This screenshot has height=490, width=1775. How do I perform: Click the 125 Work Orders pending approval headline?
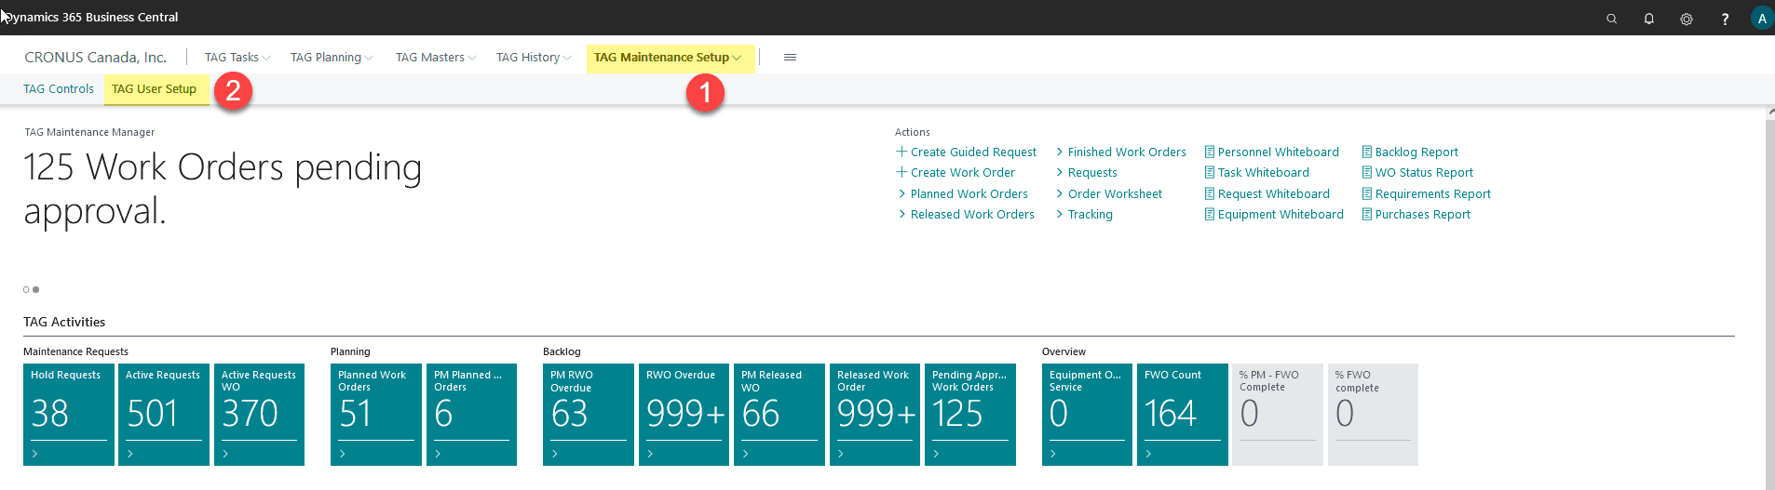click(223, 189)
